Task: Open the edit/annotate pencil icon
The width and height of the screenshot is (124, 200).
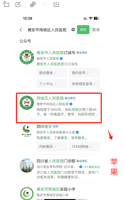Action: [18, 4]
